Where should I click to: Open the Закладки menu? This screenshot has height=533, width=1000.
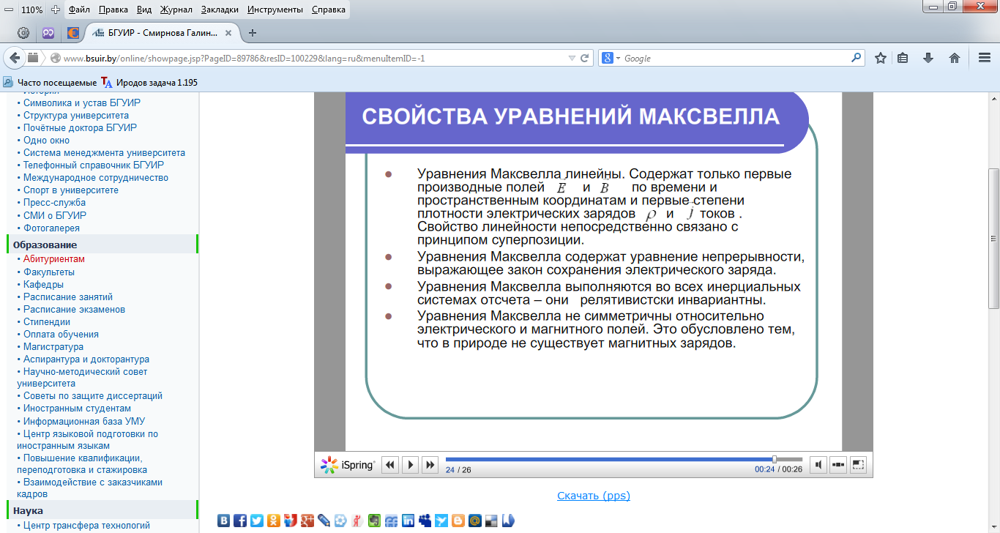(221, 10)
